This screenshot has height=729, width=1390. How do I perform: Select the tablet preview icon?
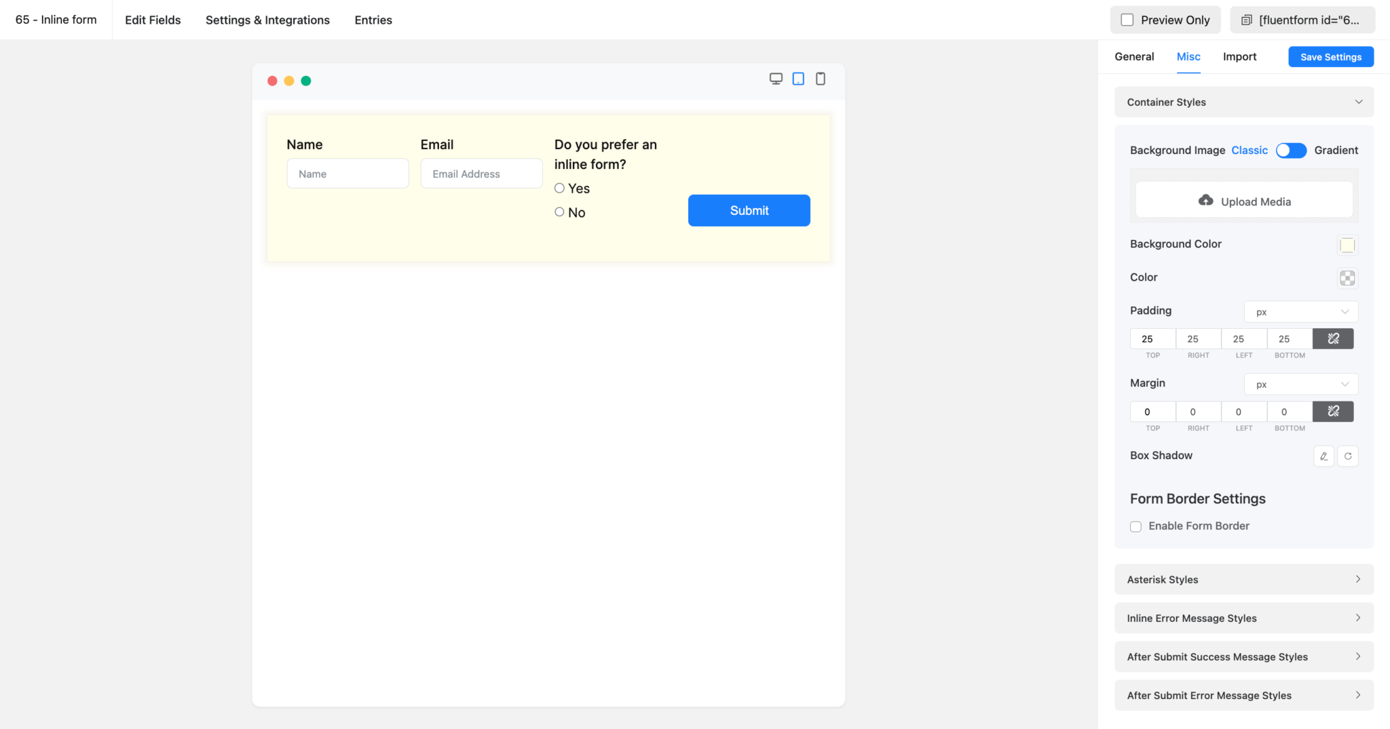798,79
